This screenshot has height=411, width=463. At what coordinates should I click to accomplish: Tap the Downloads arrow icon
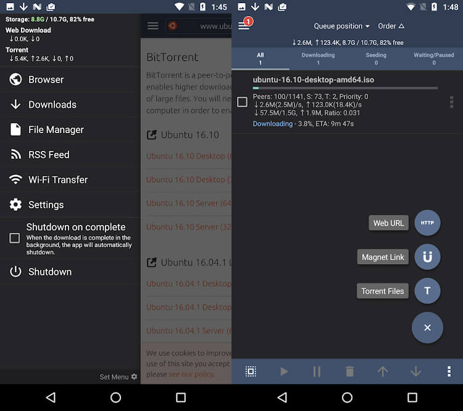tap(15, 104)
